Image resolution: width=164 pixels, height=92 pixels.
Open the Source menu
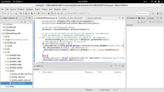pyautogui.click(x=13, y=9)
